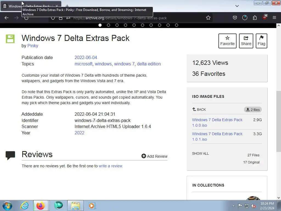The height and width of the screenshot is (211, 281).
Task: Open the windows 7 topic link
Action: point(124,64)
